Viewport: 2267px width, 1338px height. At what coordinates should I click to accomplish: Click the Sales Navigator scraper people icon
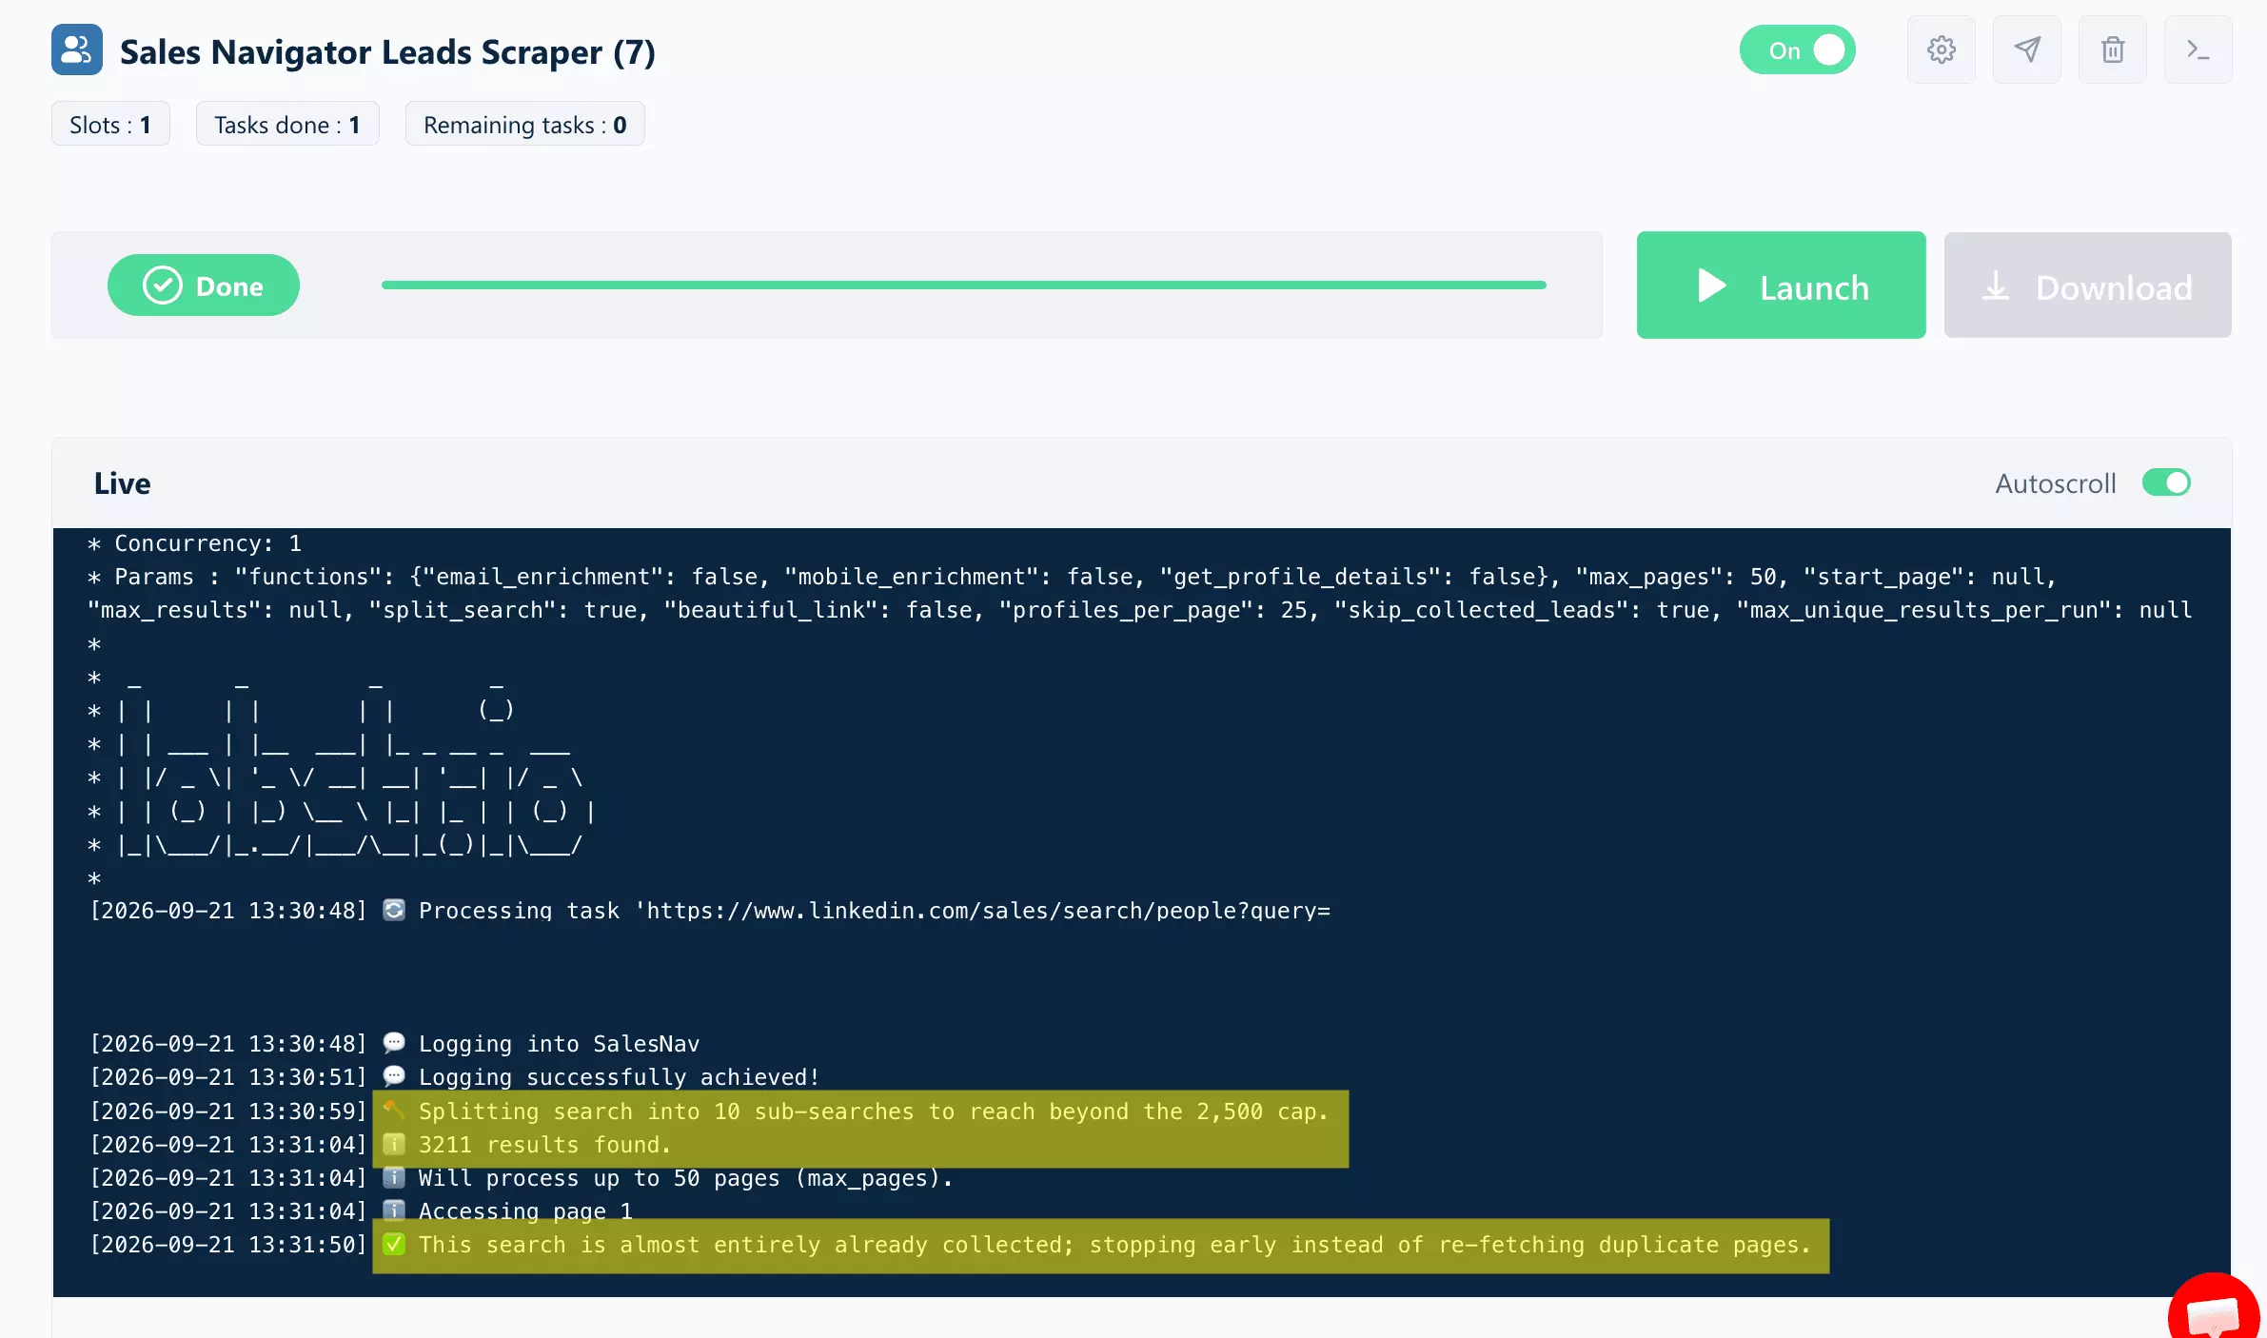point(77,49)
